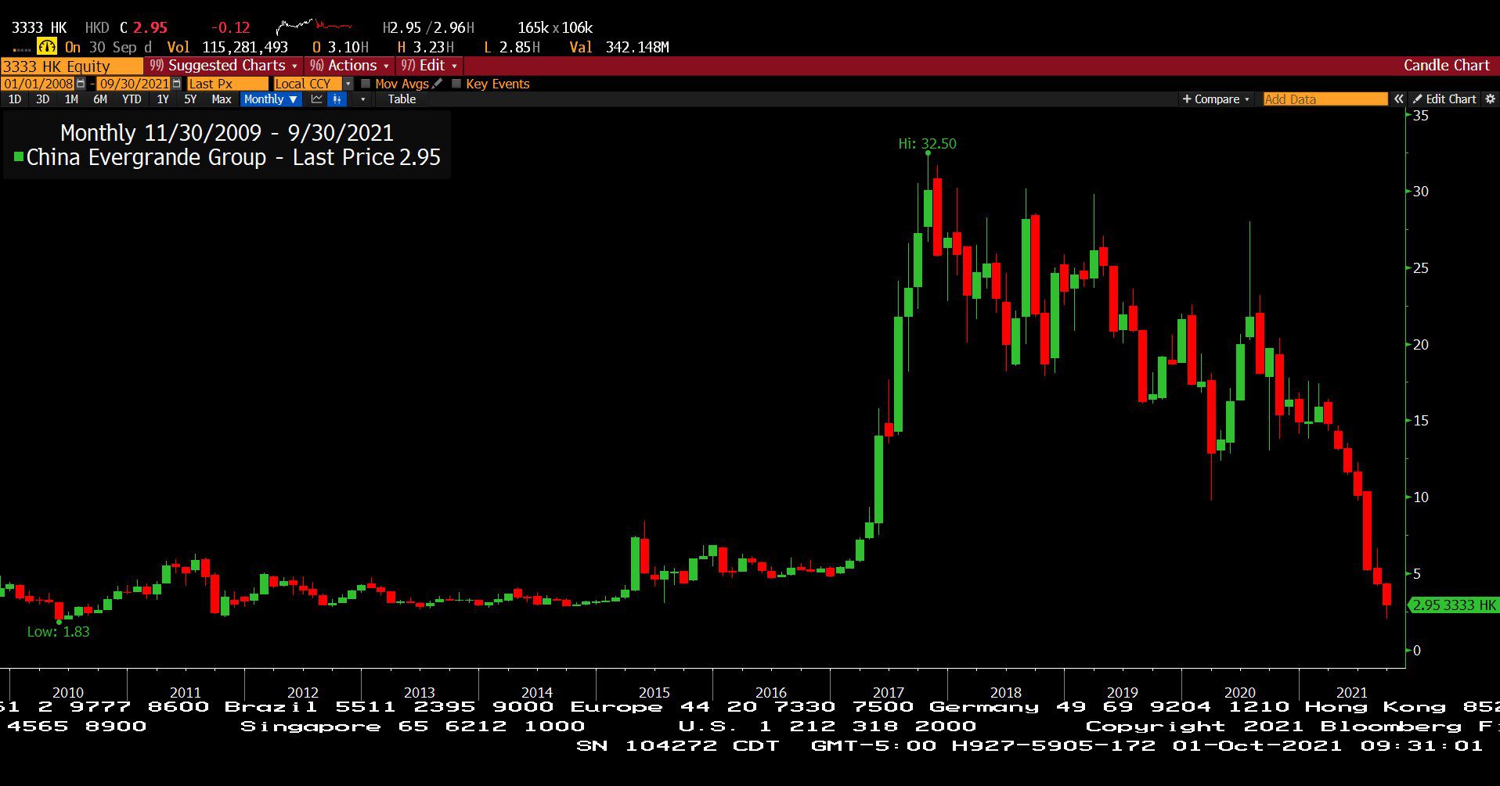Click the green China Evergrande legend swatch
The height and width of the screenshot is (786, 1500).
tap(19, 157)
